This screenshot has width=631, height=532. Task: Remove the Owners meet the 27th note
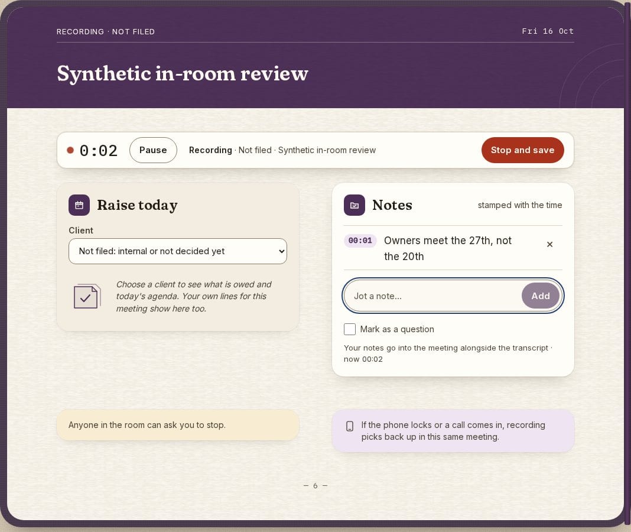click(x=549, y=245)
